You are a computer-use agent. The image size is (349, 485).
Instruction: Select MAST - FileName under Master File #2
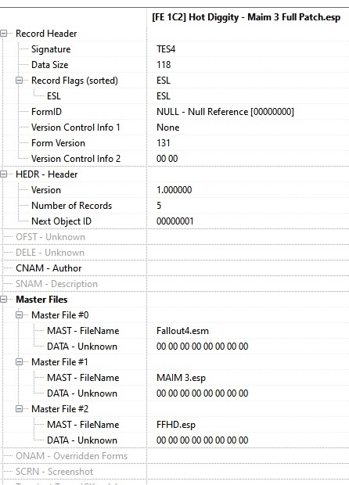pyautogui.click(x=83, y=425)
